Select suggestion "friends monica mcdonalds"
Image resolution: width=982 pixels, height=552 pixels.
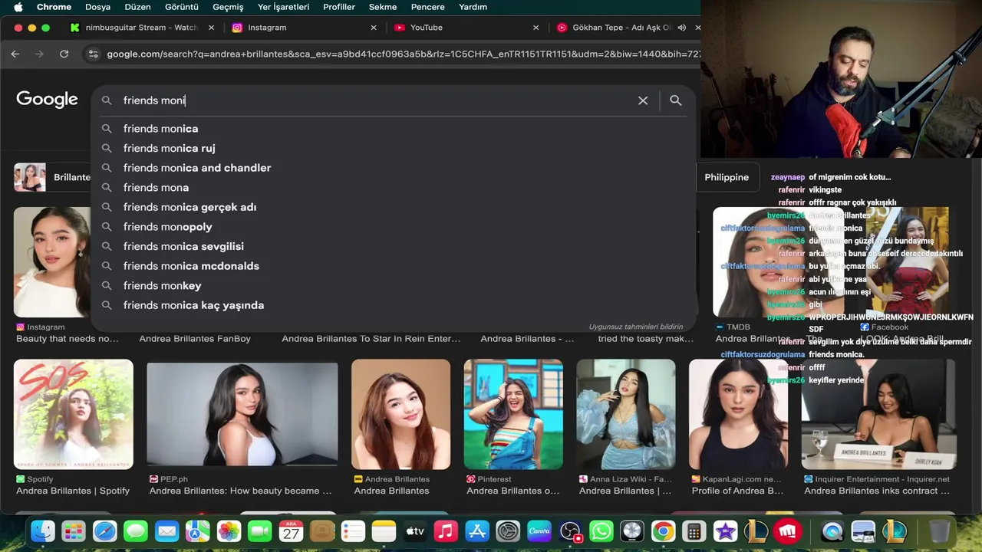(x=394, y=266)
